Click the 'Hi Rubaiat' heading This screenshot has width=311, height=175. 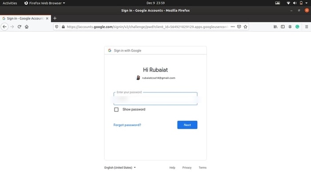(155, 70)
